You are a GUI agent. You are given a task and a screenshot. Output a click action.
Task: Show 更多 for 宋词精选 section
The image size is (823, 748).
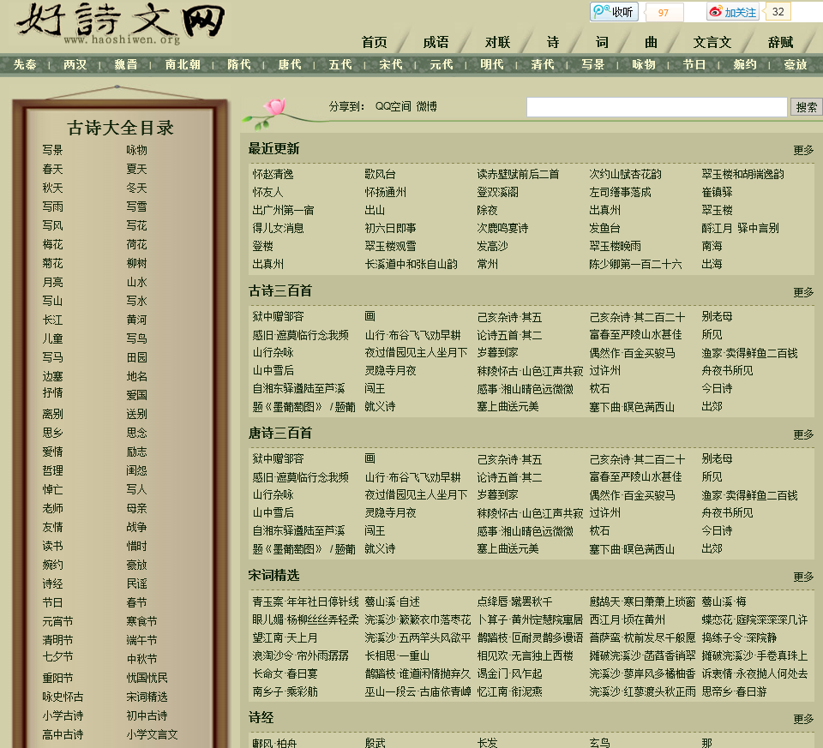[803, 577]
